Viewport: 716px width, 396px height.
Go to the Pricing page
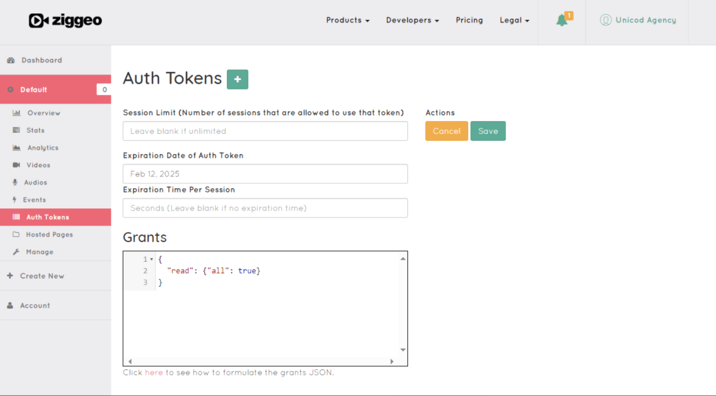469,20
